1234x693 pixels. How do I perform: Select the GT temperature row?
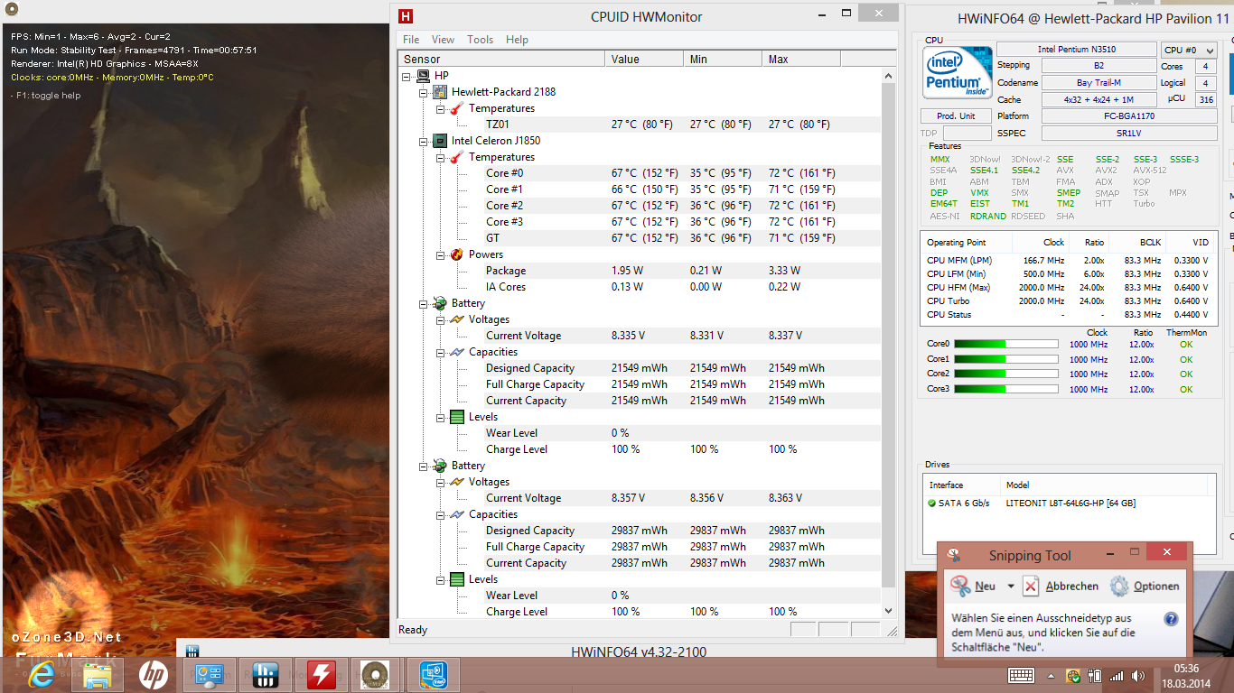(640, 238)
